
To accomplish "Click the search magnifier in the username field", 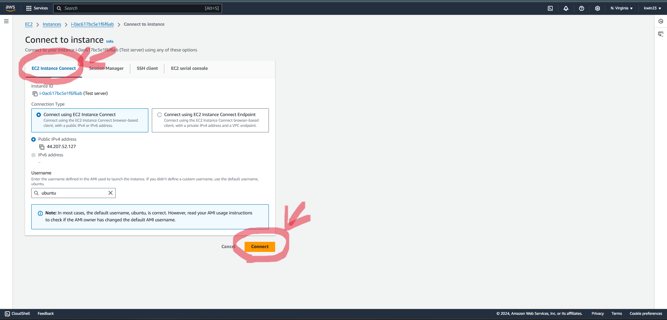I will click(x=36, y=193).
